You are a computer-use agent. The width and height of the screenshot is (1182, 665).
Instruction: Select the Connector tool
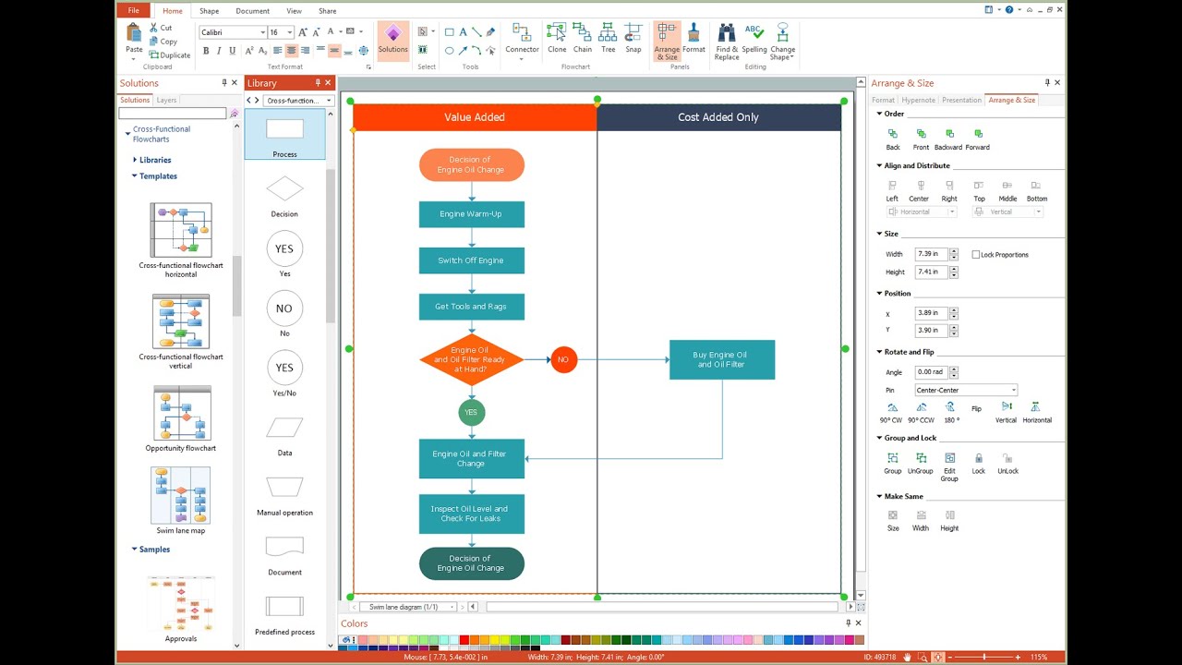click(522, 40)
